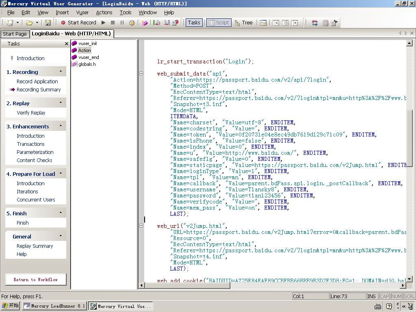
Task: Click the Open folder toolbar icon
Action: tap(29, 23)
